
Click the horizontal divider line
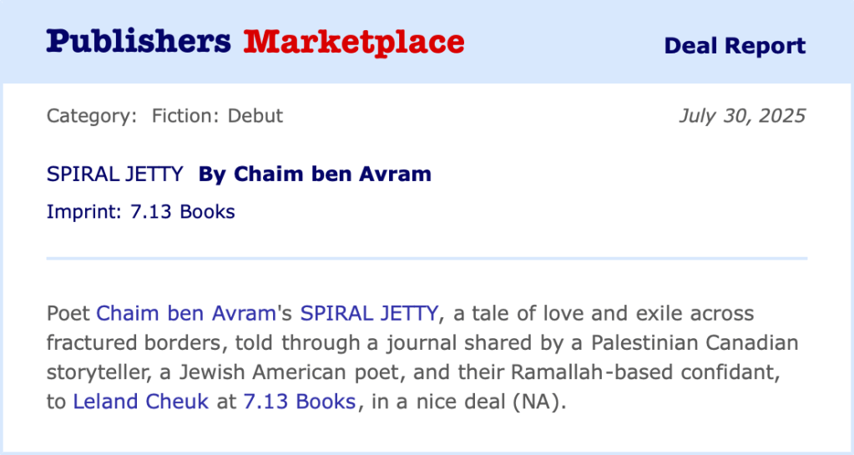[x=427, y=259]
